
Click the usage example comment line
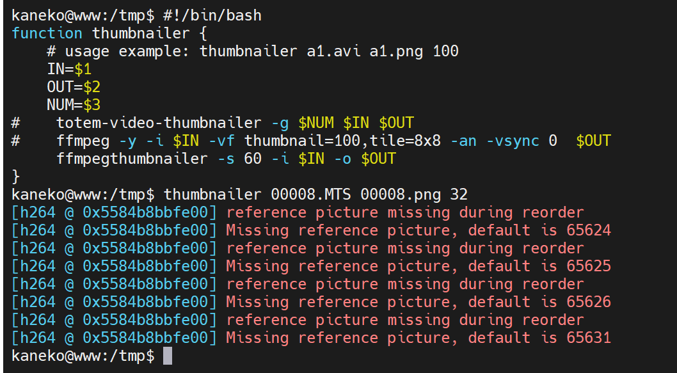coord(253,51)
